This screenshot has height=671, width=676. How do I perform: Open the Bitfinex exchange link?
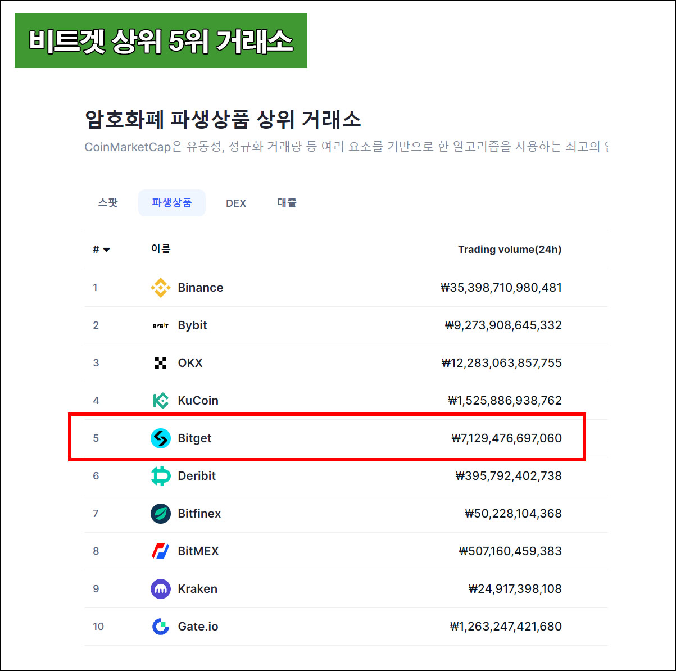click(x=199, y=514)
